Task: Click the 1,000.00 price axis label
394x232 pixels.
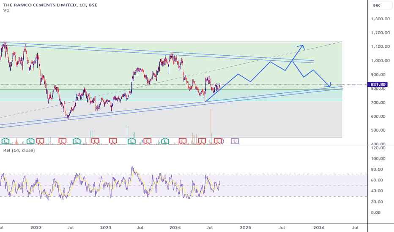Action: tap(380, 60)
